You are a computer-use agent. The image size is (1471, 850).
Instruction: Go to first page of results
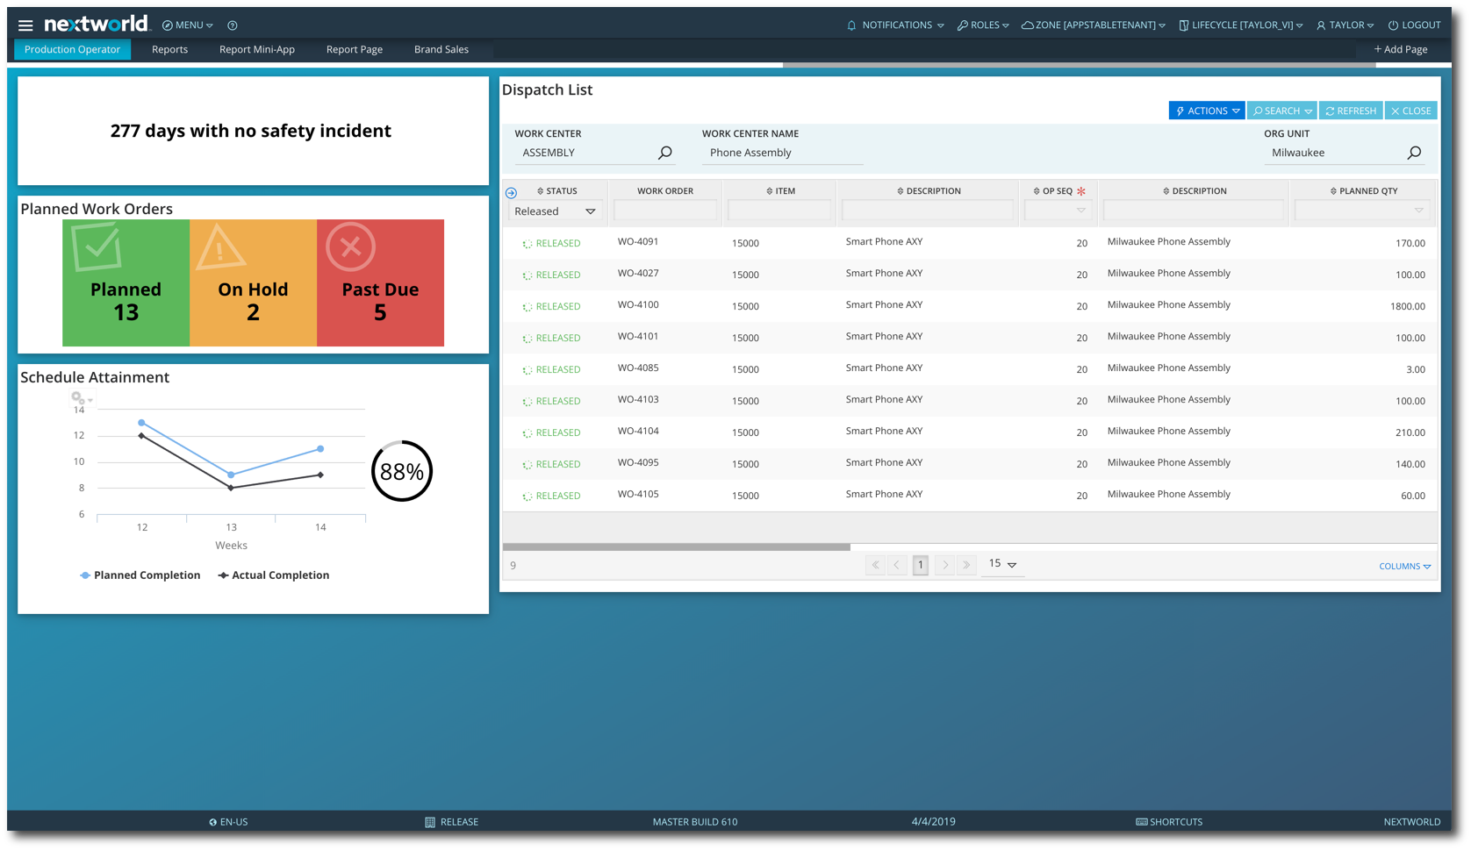coord(875,565)
